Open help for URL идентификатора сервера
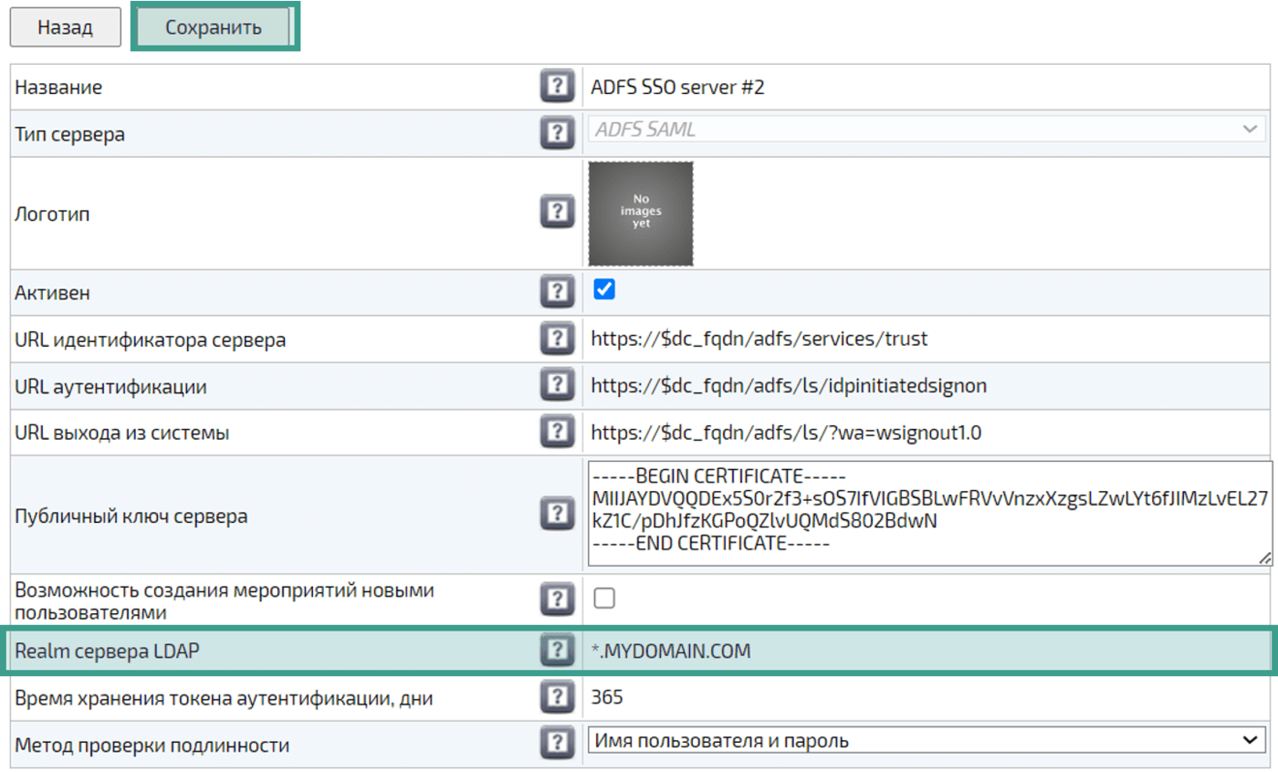1278x772 pixels. coord(556,339)
